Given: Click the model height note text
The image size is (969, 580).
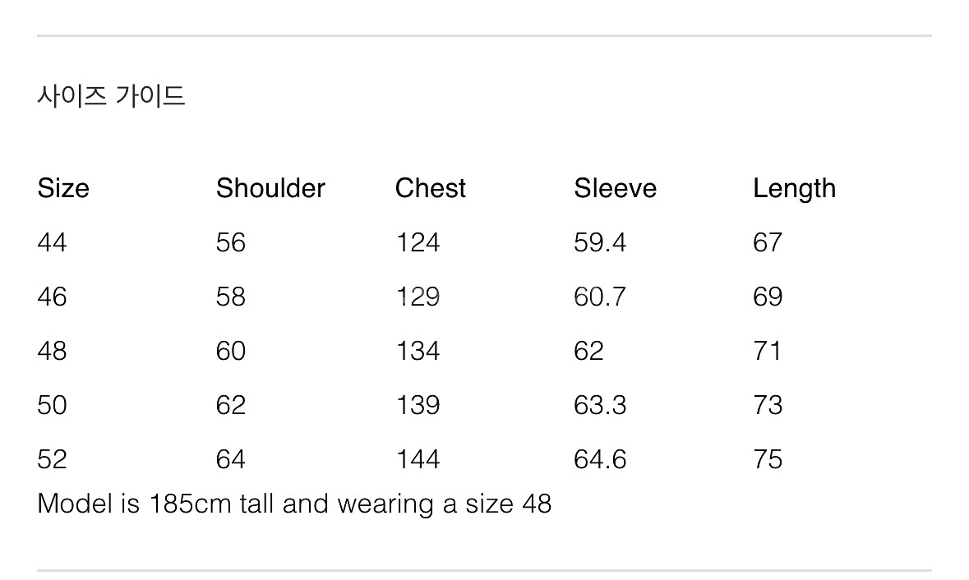Looking at the screenshot, I should tap(294, 503).
